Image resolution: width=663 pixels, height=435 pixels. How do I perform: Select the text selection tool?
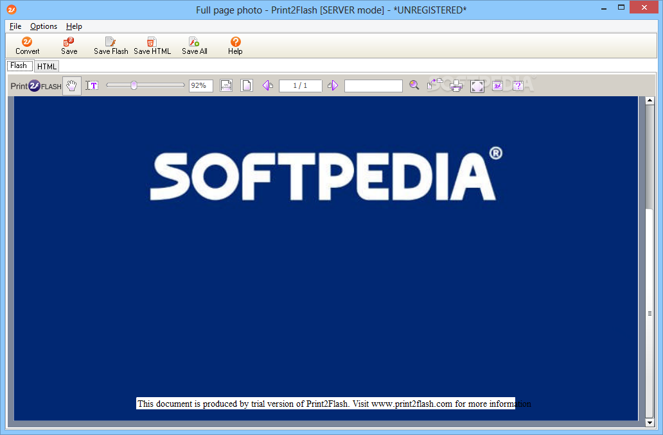[x=92, y=86]
